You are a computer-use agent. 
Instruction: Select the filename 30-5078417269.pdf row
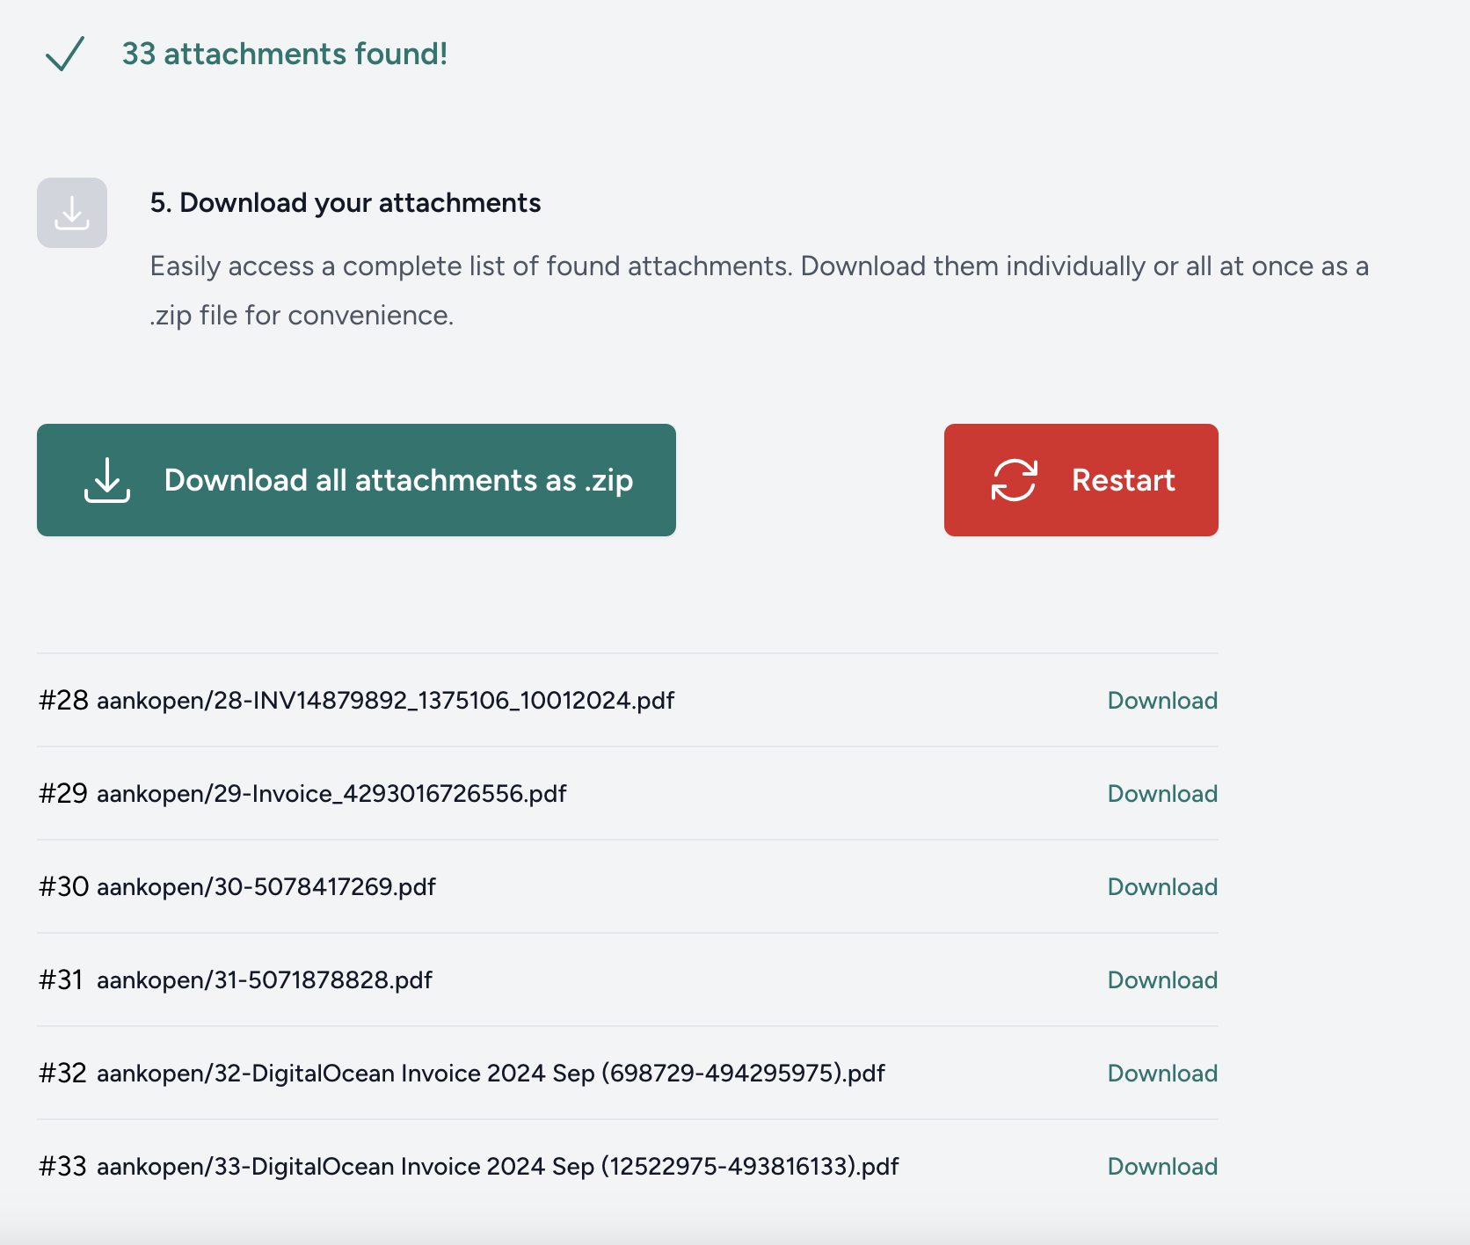click(x=266, y=887)
